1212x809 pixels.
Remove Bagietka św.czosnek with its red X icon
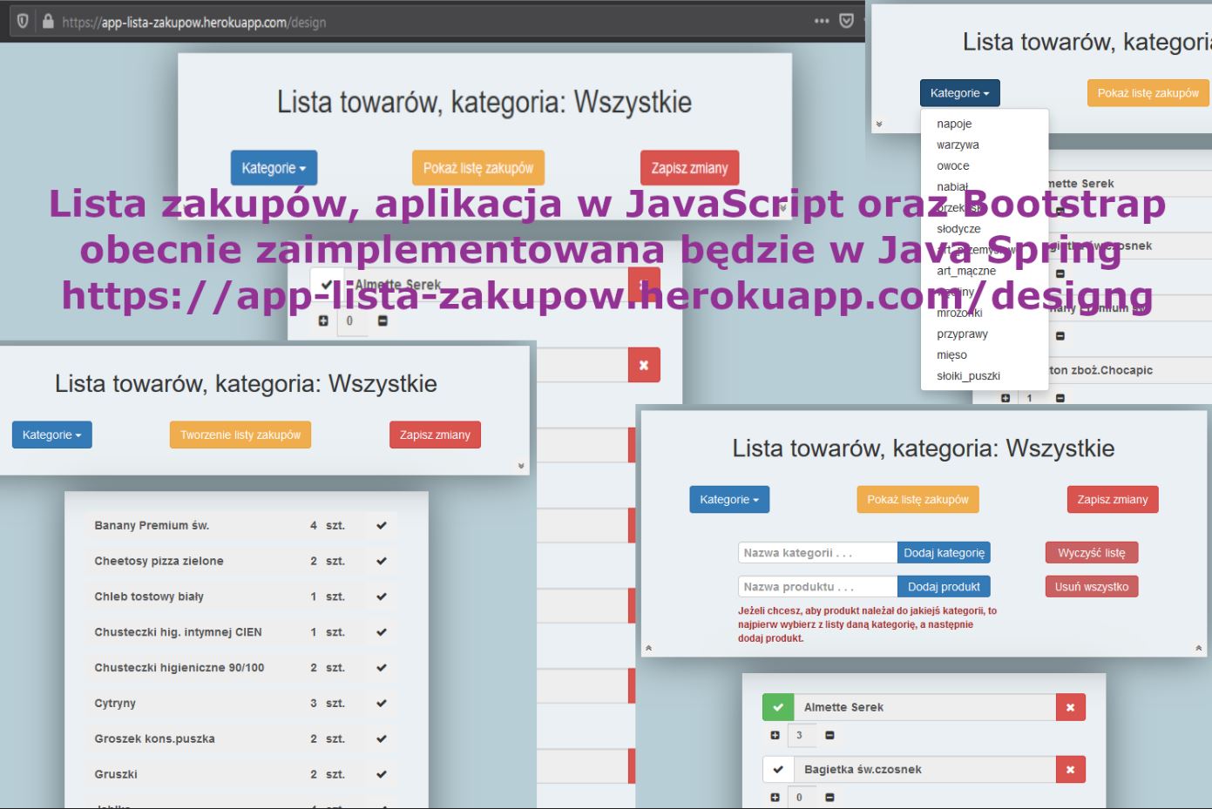click(x=1070, y=770)
